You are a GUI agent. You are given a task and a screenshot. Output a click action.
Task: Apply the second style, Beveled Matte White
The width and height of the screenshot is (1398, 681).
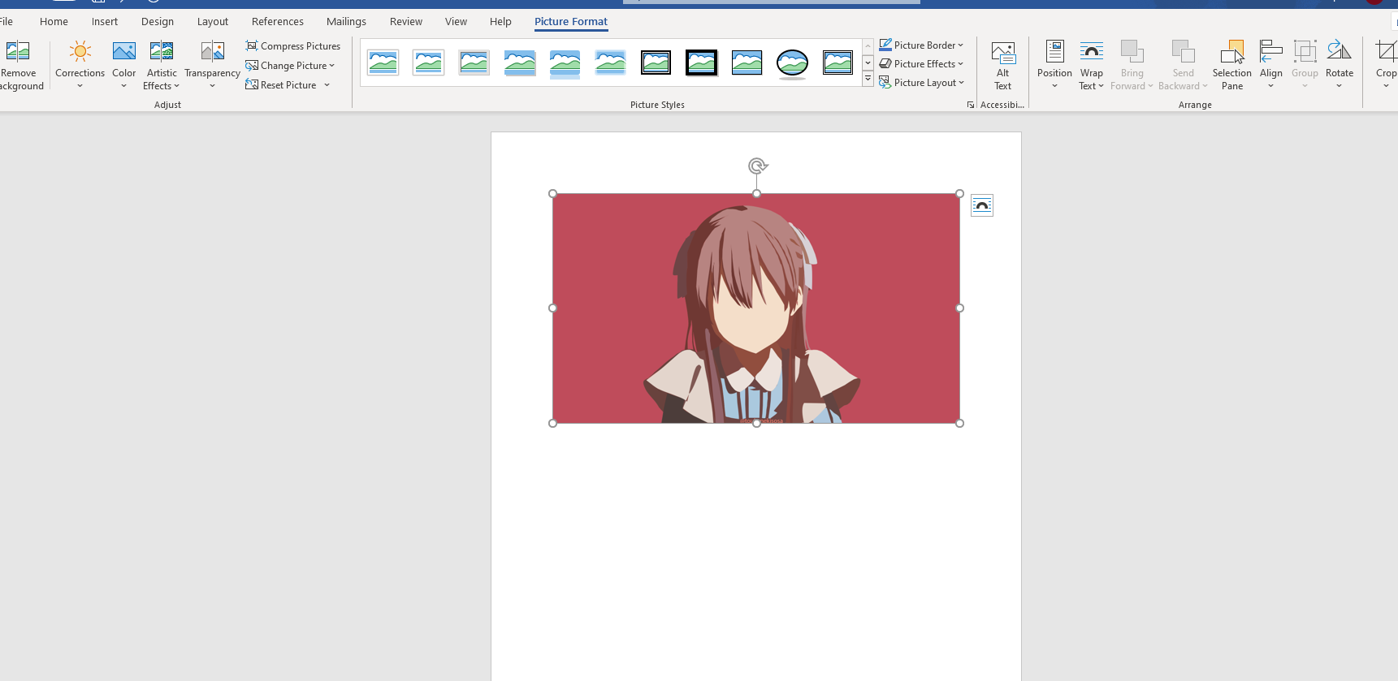(428, 62)
